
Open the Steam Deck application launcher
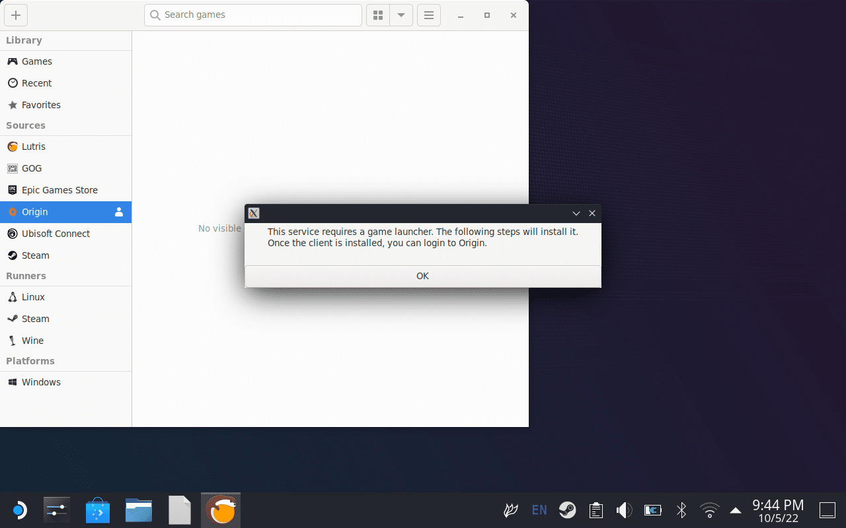(19, 510)
